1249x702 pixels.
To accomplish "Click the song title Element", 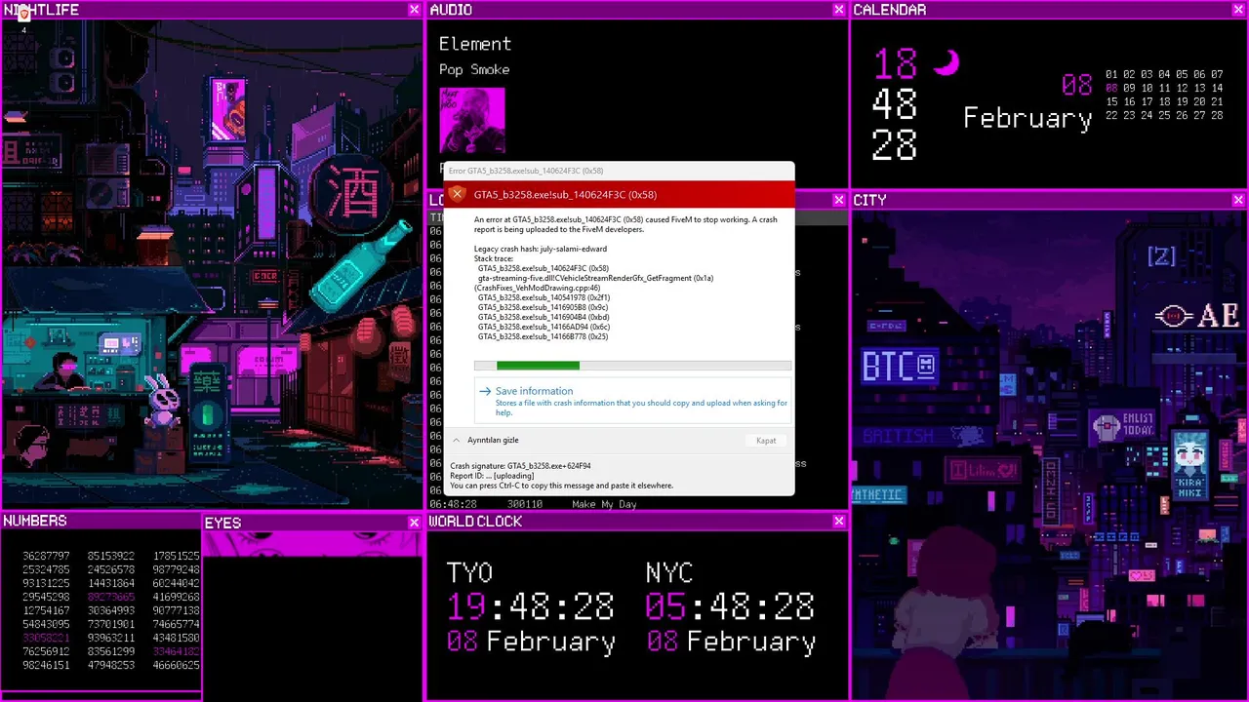I will pyautogui.click(x=475, y=44).
